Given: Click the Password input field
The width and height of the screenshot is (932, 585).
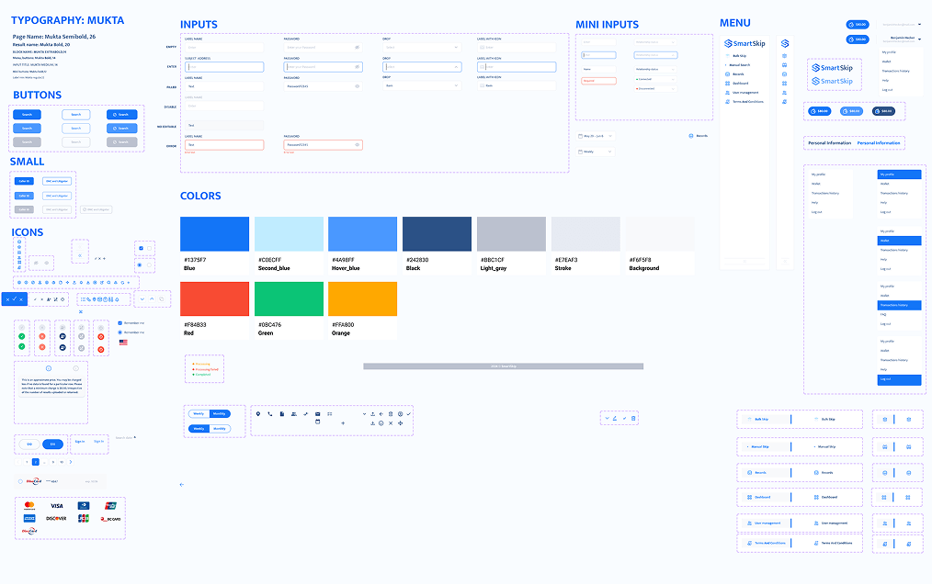Looking at the screenshot, I should click(x=322, y=47).
